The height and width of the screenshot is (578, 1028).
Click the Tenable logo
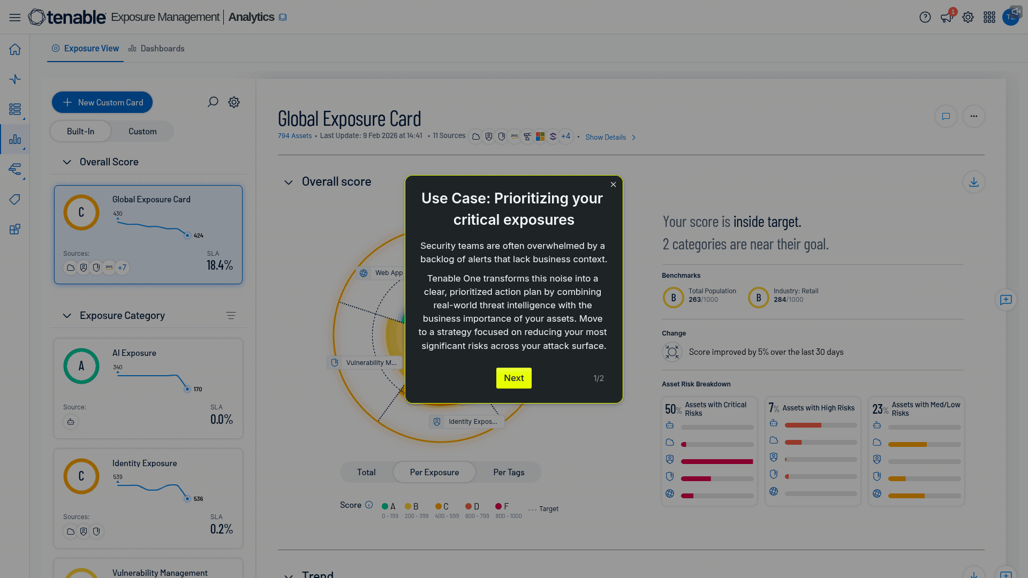(x=67, y=17)
